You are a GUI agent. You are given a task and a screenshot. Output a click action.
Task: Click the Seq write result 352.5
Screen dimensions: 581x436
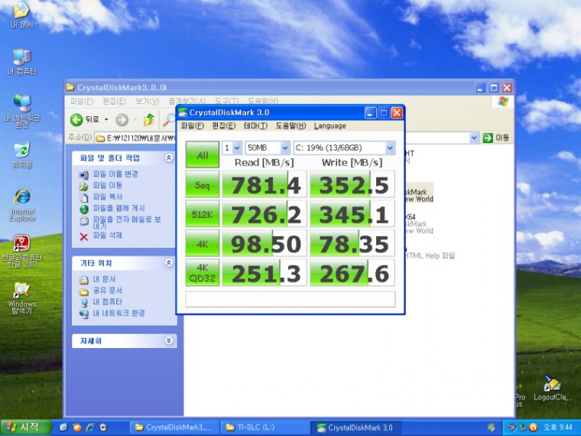pos(352,184)
